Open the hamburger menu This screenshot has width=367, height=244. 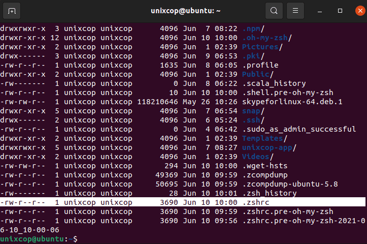(x=295, y=11)
